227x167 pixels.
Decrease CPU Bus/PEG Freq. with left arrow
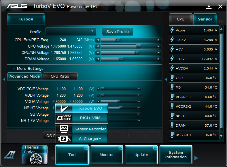point(98,40)
